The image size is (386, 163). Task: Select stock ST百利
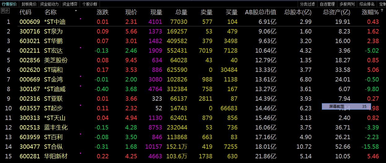coord(53,137)
